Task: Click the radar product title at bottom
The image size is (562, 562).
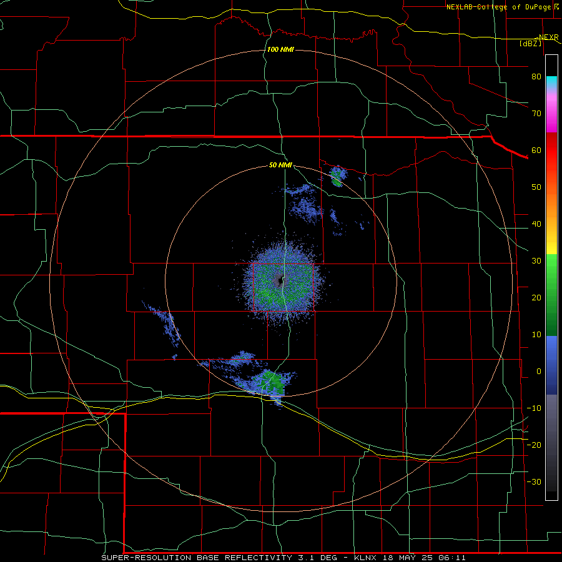Action: click(x=283, y=558)
